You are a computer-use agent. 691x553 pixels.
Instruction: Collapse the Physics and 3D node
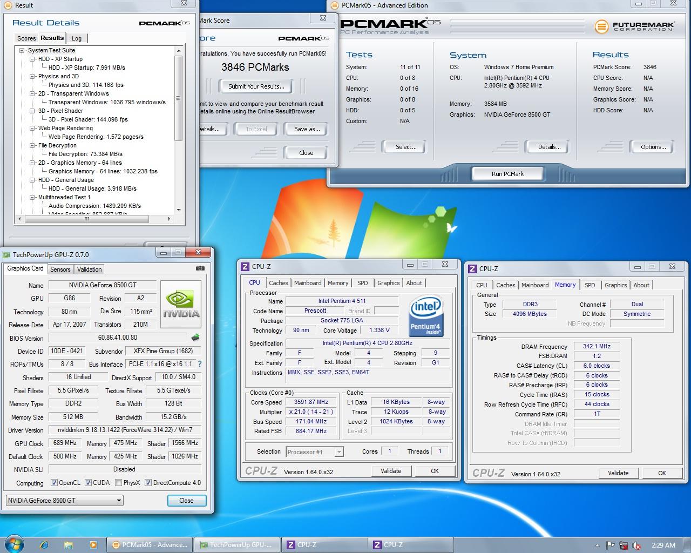point(32,76)
